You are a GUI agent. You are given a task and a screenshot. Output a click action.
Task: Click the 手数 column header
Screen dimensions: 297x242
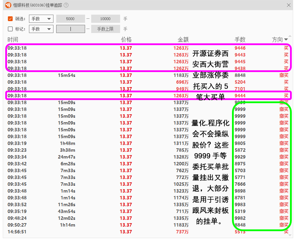(240, 40)
